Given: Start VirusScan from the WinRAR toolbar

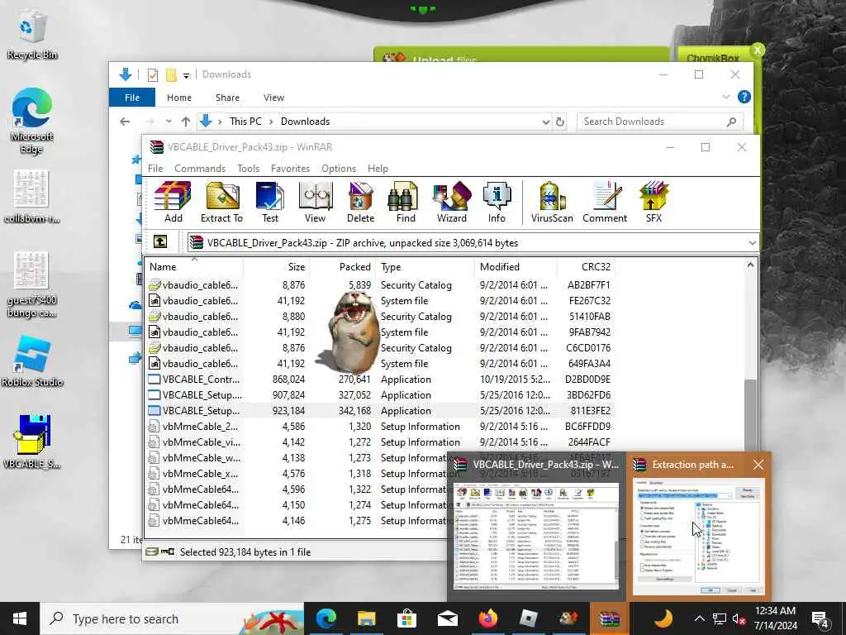Looking at the screenshot, I should coord(552,202).
